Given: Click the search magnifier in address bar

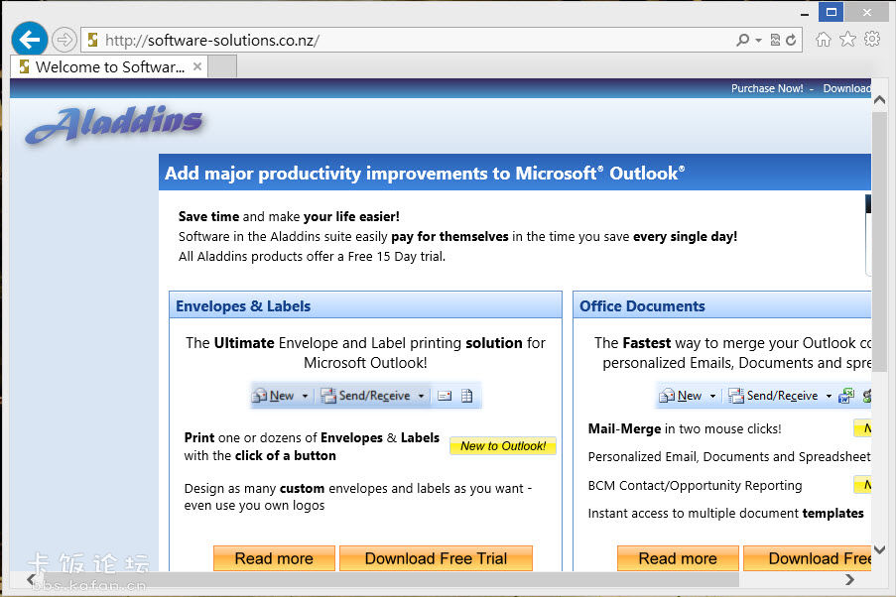Looking at the screenshot, I should click(x=742, y=40).
